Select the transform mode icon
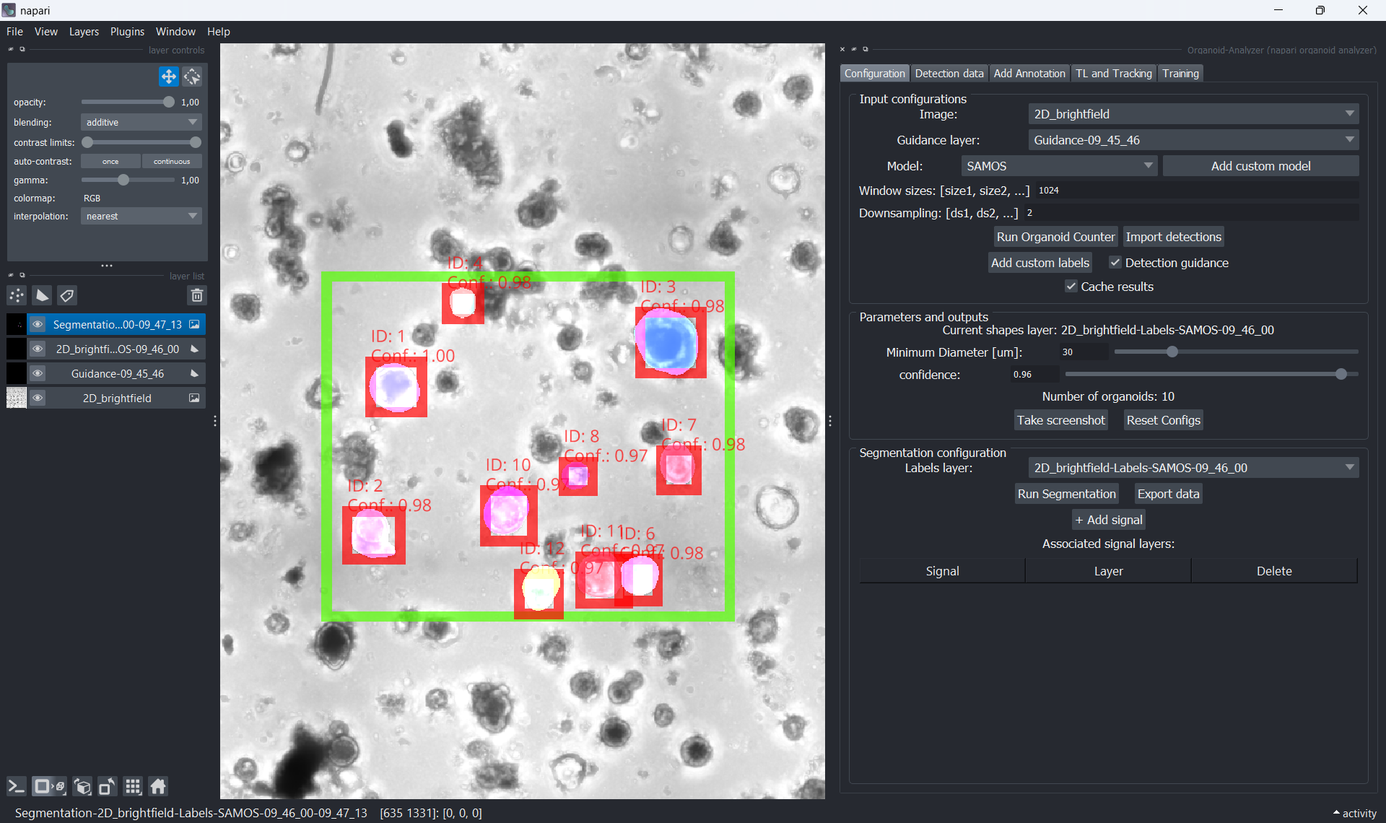This screenshot has height=823, width=1386. pos(192,77)
